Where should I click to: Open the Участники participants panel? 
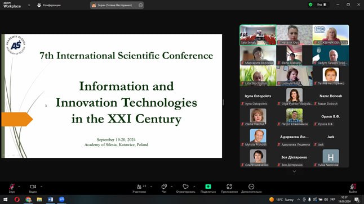(139, 188)
